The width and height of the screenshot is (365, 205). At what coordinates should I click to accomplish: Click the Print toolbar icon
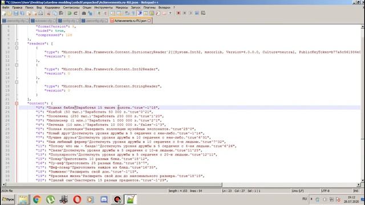[x=40, y=13]
